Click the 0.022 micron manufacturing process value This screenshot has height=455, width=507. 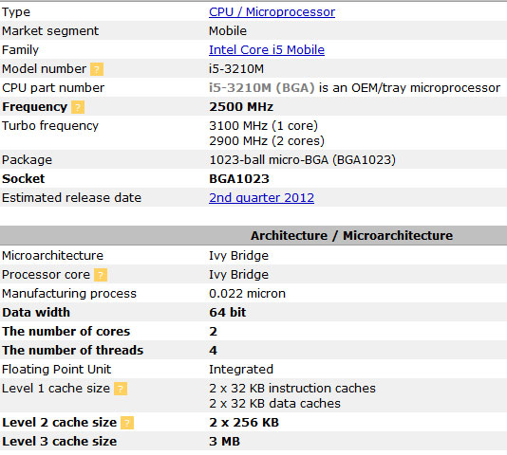point(248,294)
